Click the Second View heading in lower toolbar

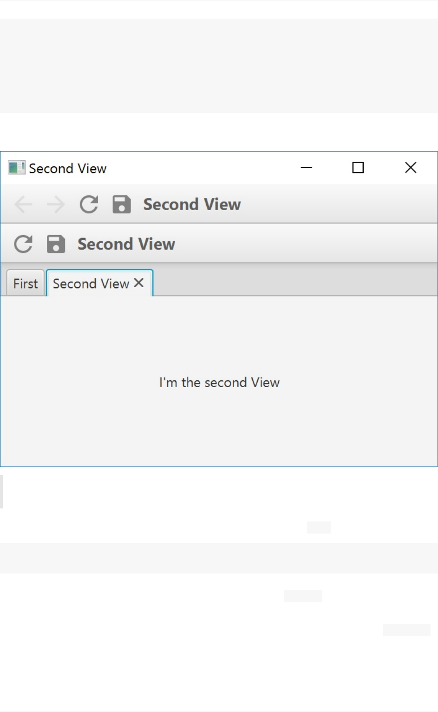pyautogui.click(x=126, y=244)
